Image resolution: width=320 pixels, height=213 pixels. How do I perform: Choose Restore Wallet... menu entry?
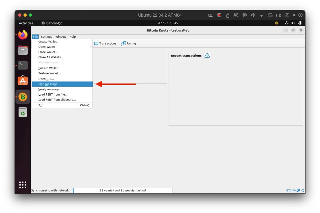[62, 73]
